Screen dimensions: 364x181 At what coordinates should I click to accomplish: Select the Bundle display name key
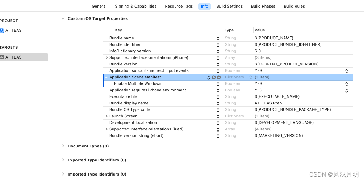[x=129, y=103]
